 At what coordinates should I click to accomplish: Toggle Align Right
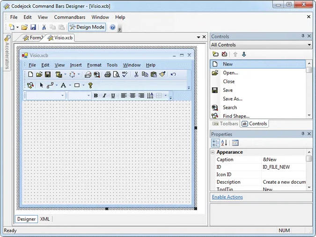[141, 95]
